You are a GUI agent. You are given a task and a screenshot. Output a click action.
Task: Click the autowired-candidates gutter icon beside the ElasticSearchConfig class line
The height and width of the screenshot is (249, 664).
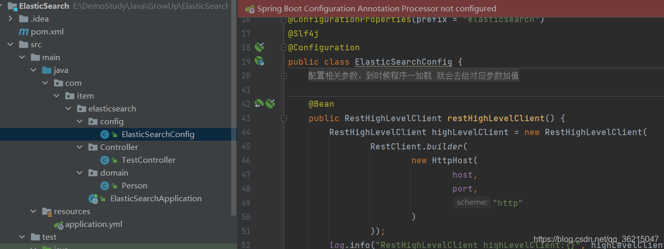(259, 62)
